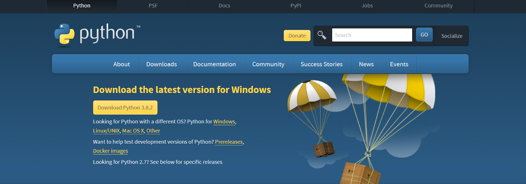Click inside the Search input field
Viewport: 526px width, 184px height.
[x=372, y=35]
